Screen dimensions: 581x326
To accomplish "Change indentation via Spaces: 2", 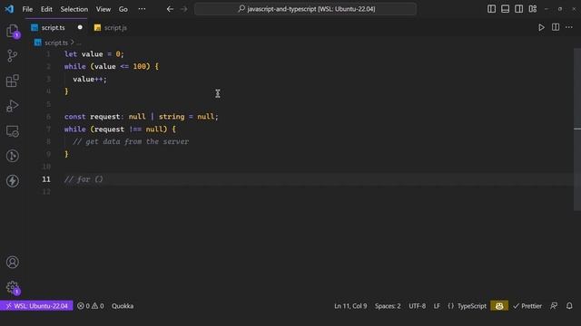I will [388, 306].
